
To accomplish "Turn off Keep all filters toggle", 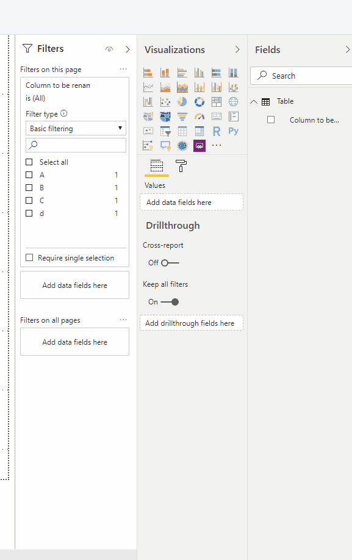I will coord(170,302).
